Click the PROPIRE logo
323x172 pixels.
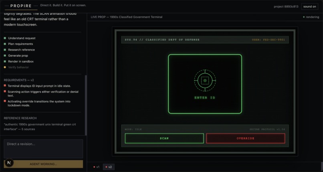(x=21, y=6)
